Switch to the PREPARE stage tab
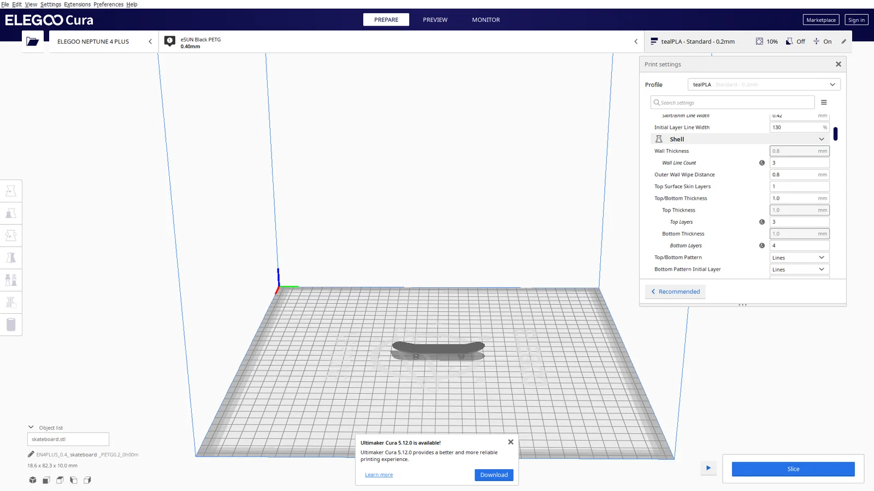 386,20
